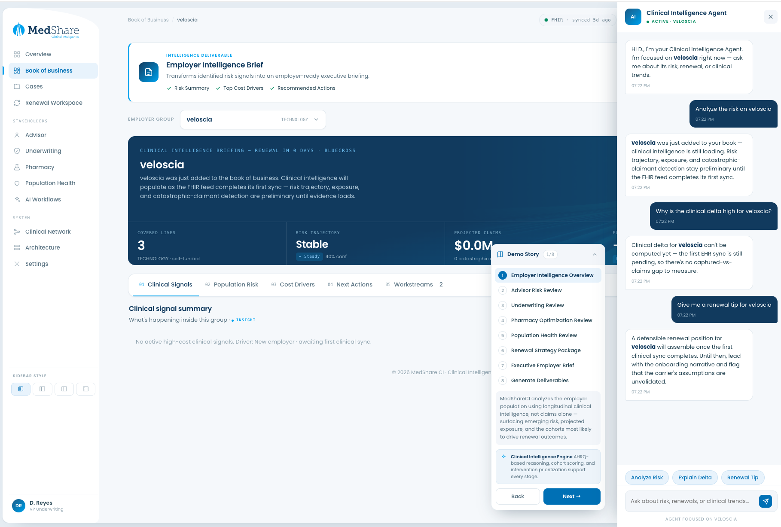Screen dimensions: 781x527
Task: Click the FHIR synced 5d ago badge
Action: 577,20
